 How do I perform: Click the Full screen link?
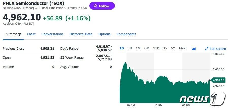(218, 49)
